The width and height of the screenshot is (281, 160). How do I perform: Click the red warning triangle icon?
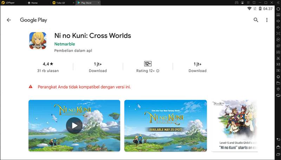click(31, 87)
